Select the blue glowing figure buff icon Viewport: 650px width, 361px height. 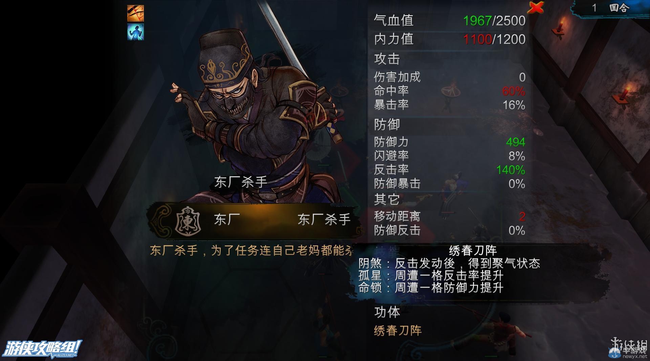(135, 32)
